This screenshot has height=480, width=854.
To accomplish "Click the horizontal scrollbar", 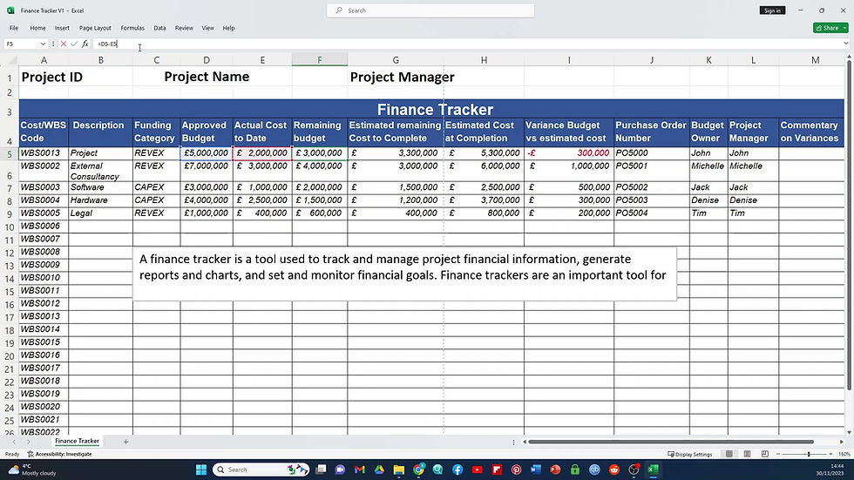I will (671, 442).
